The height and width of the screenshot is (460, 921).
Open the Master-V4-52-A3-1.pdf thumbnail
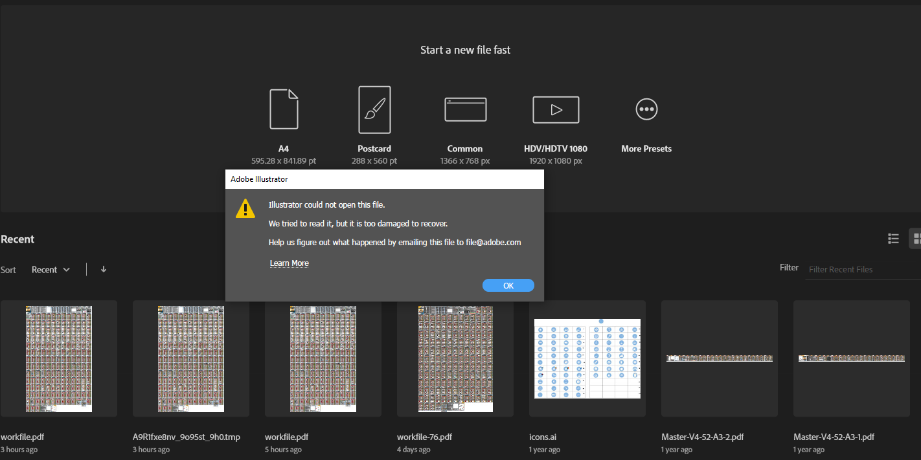(x=852, y=358)
